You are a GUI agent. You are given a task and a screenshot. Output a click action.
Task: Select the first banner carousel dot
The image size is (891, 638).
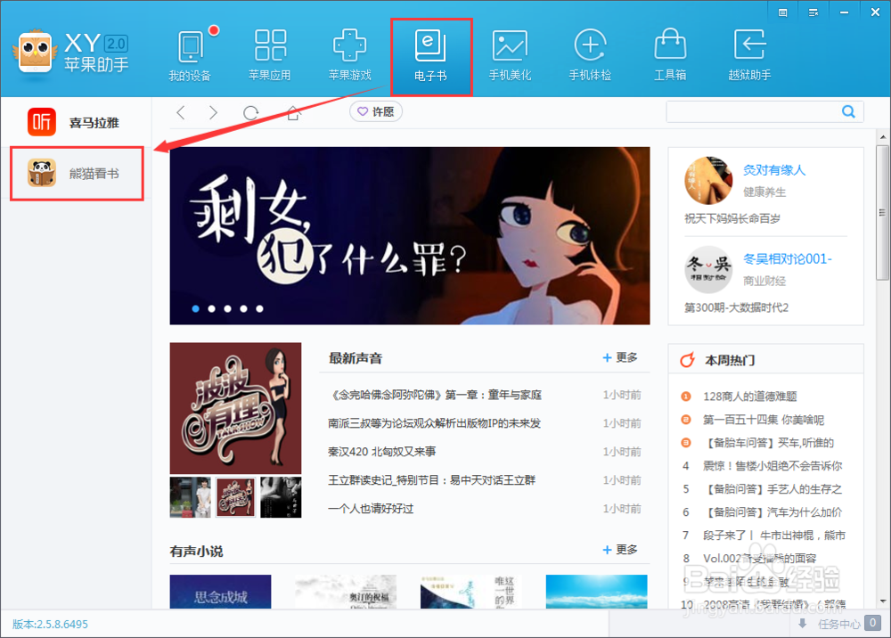(195, 308)
